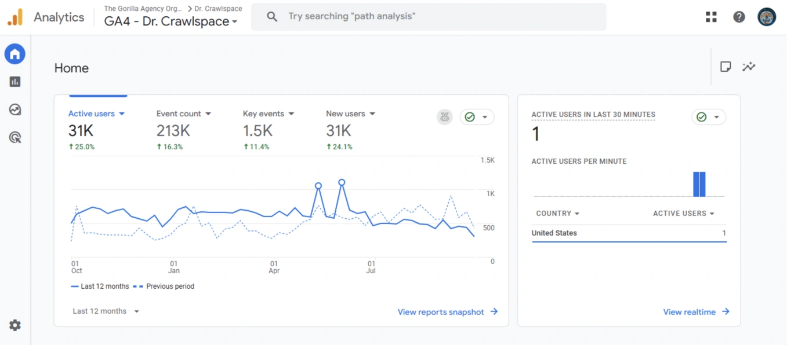Click into the search field
Screen dimensions: 787x345
(429, 17)
